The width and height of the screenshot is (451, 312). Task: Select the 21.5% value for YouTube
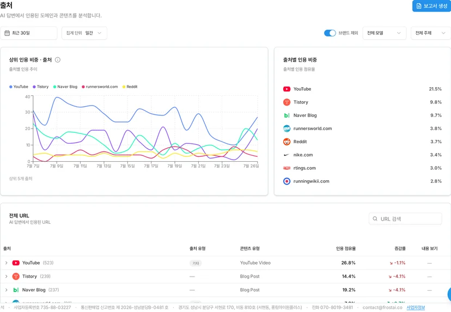tap(435, 89)
